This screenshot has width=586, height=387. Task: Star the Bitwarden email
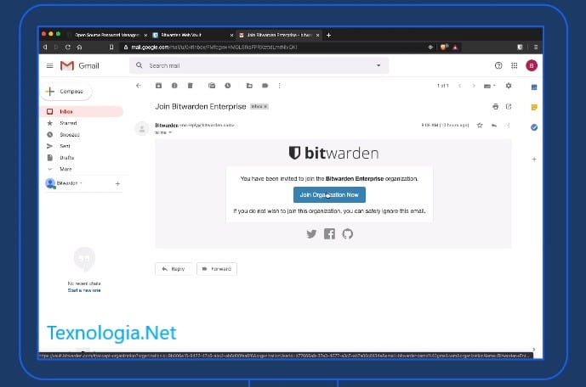(480, 126)
